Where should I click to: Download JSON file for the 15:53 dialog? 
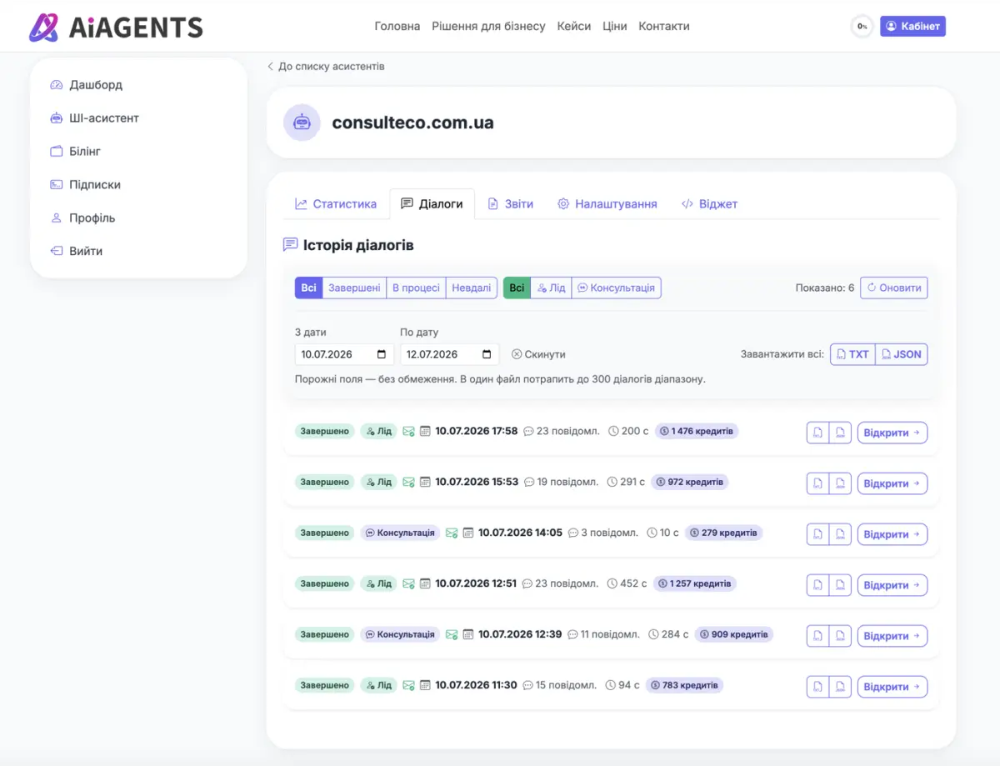pyautogui.click(x=840, y=483)
